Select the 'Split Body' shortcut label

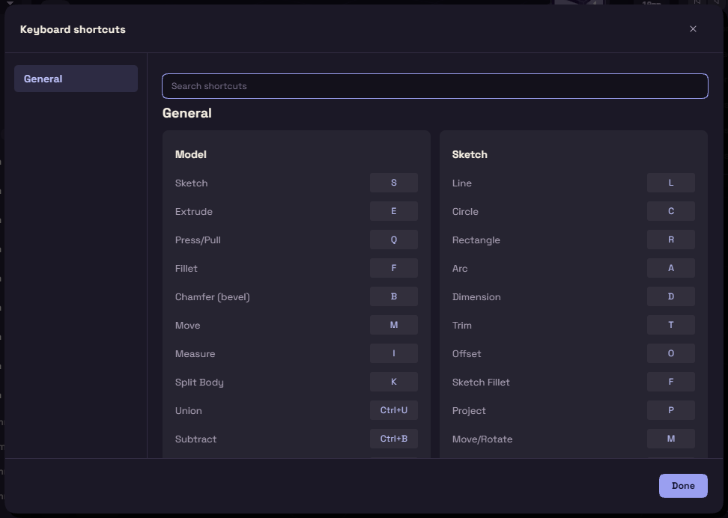(199, 382)
